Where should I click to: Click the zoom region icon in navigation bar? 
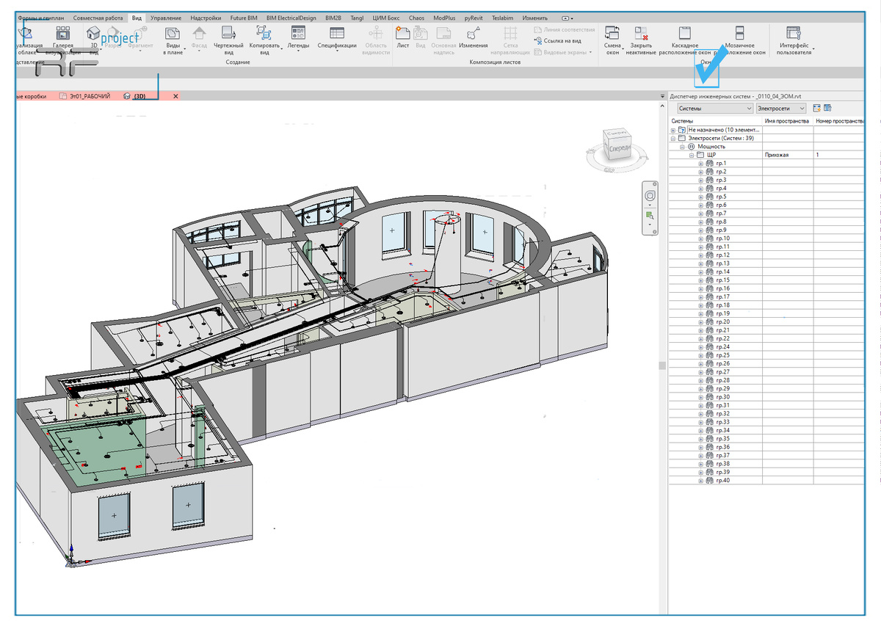point(650,216)
